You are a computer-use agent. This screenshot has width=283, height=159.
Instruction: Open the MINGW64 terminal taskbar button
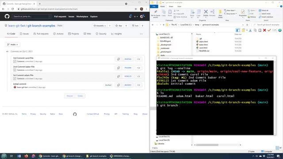pos(120,156)
